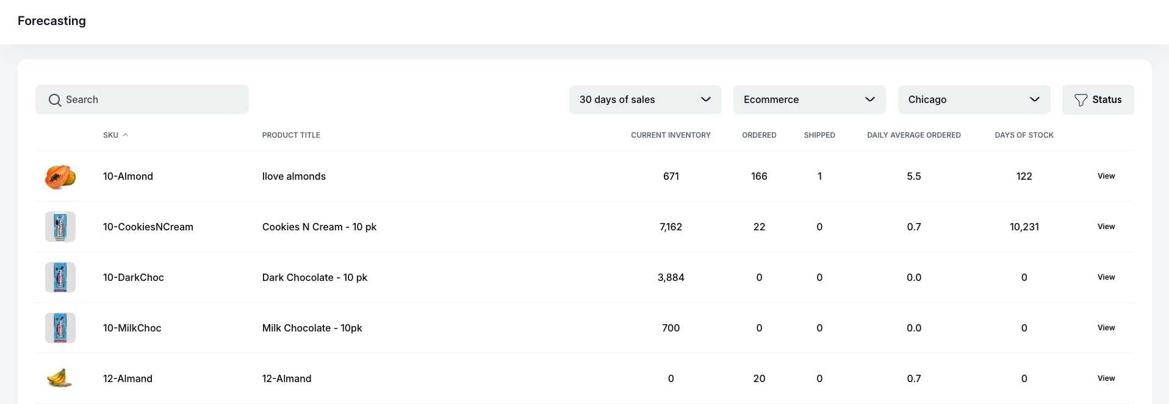Click the Daily Average Ordered column header
1169x404 pixels.
tap(913, 135)
